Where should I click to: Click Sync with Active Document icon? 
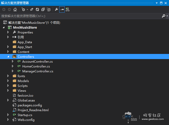[32, 9]
